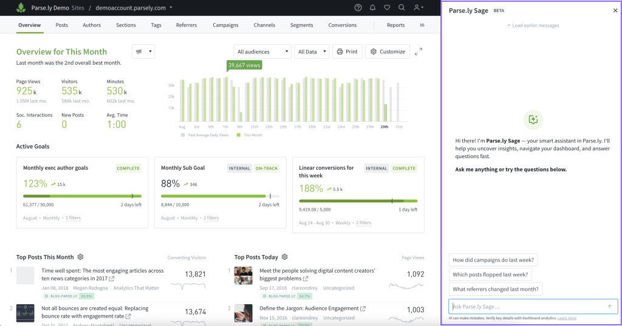Viewport: 622px width, 326px height.
Task: Click the Monthly exec author goals progress bar
Action: click(x=82, y=196)
